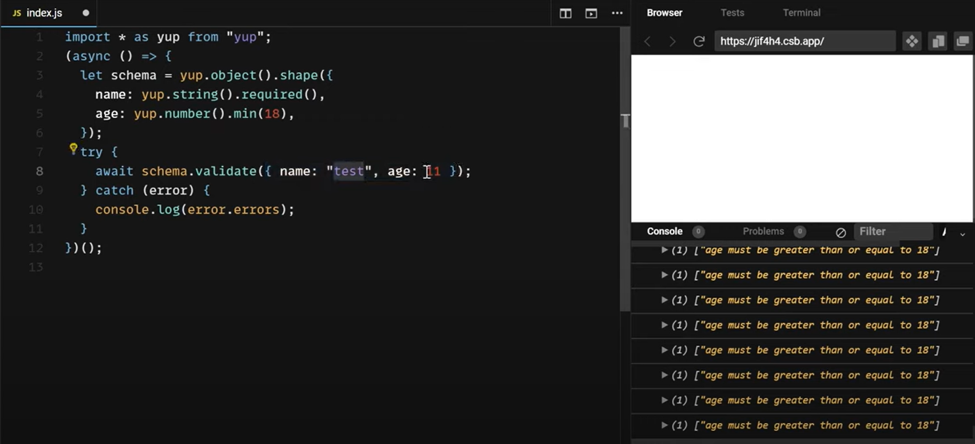This screenshot has height=444, width=975.
Task: Click the open preview pane icon
Action: click(x=591, y=13)
